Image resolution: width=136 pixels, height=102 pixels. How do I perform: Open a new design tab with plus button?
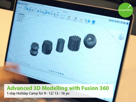pos(110,20)
